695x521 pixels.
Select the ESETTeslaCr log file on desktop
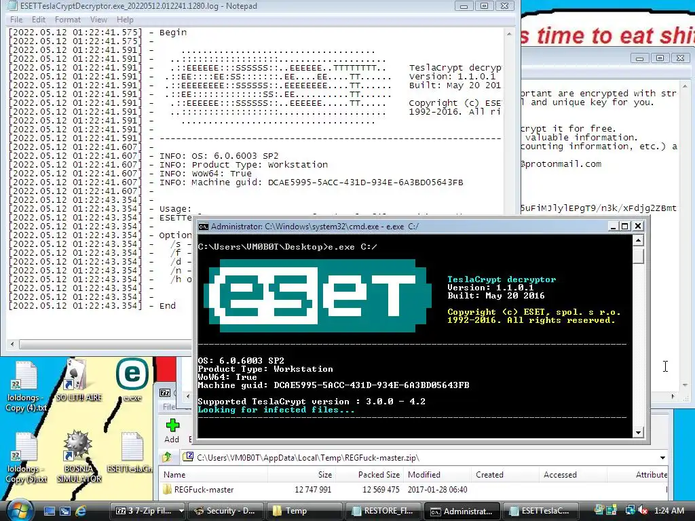point(131,452)
